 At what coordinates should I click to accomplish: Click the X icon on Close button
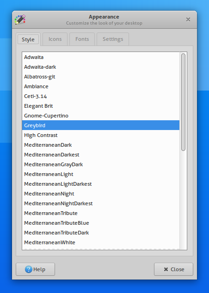pos(166,269)
